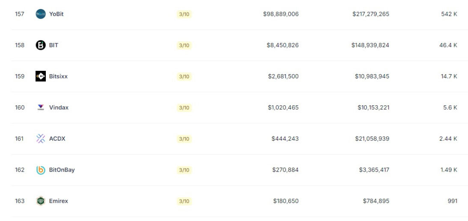
Task: Click the 46.4 K visits value
Action: pyautogui.click(x=448, y=45)
